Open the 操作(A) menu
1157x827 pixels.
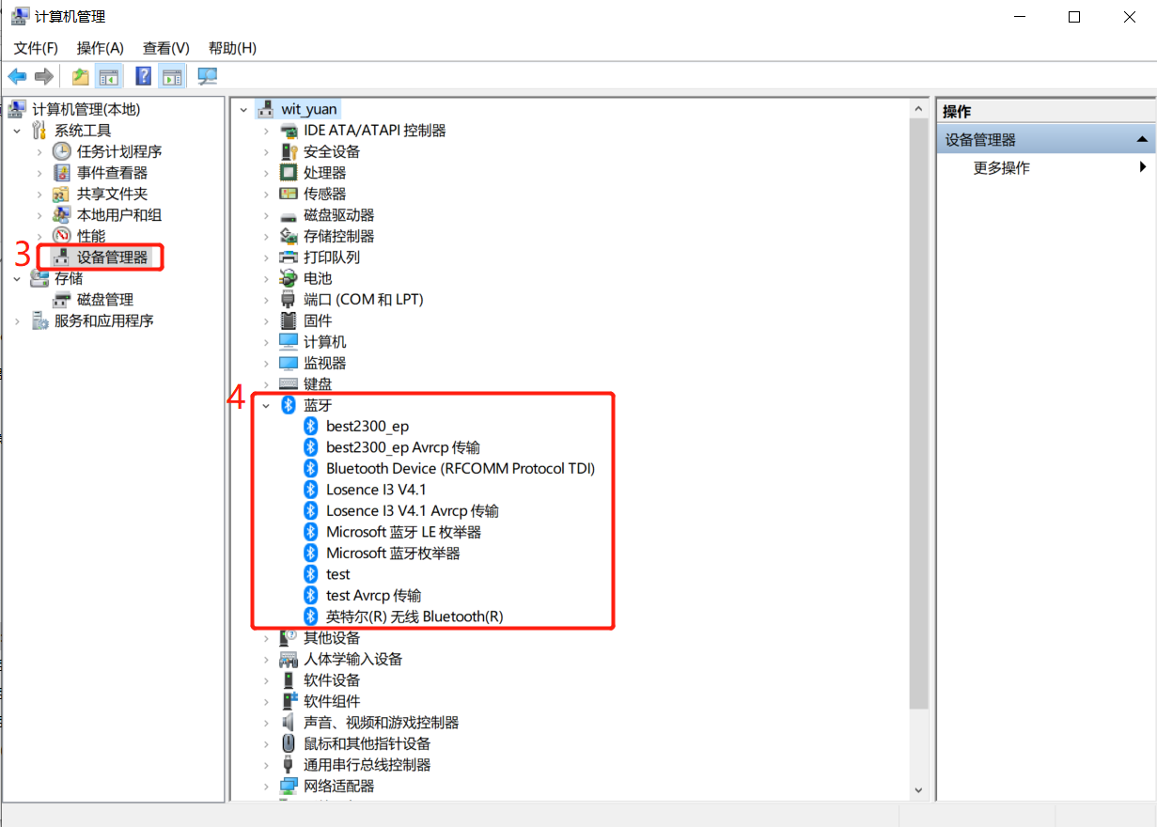[102, 48]
